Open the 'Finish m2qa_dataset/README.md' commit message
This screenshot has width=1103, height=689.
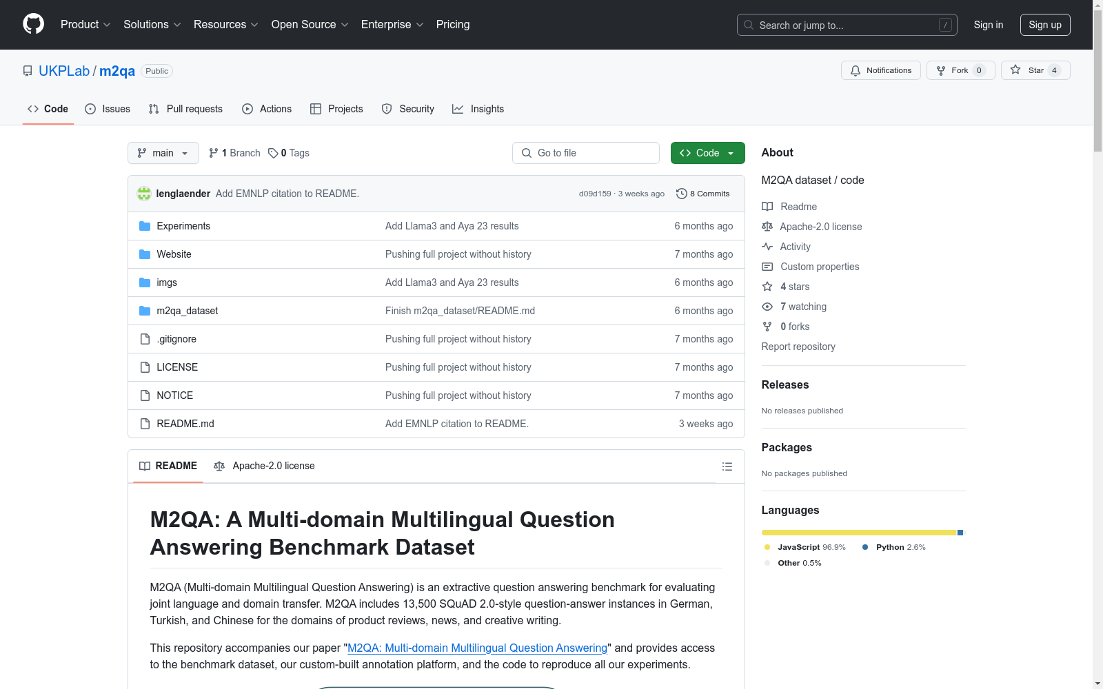point(460,311)
